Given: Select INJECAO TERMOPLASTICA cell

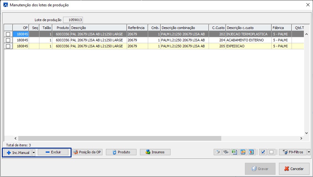Looking at the screenshot, I should pos(248,34).
